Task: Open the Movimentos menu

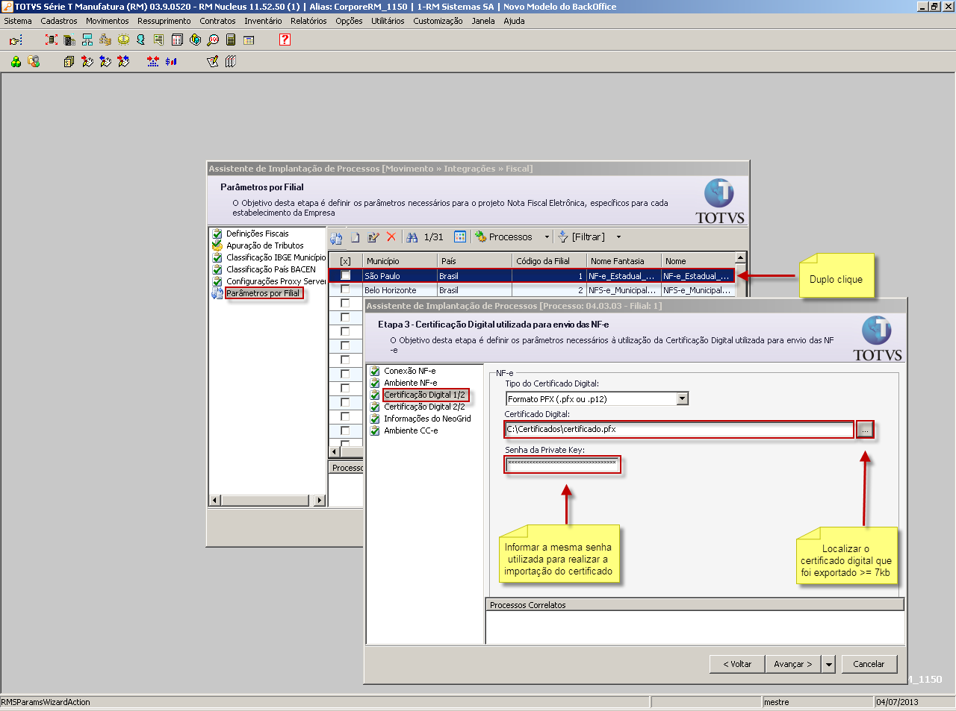Action: pos(108,21)
